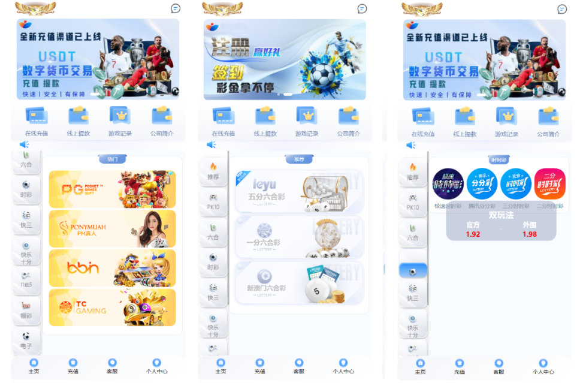Choose the 官方 1.92 play mode
This screenshot has height=383, width=580.
pos(473,230)
